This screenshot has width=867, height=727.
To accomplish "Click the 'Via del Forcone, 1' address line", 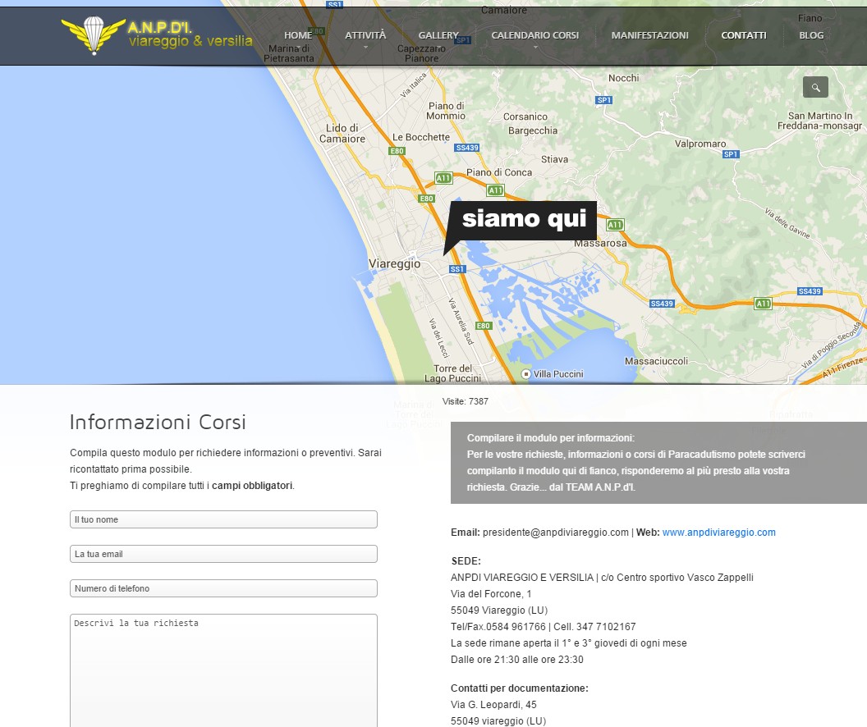I will coord(491,594).
